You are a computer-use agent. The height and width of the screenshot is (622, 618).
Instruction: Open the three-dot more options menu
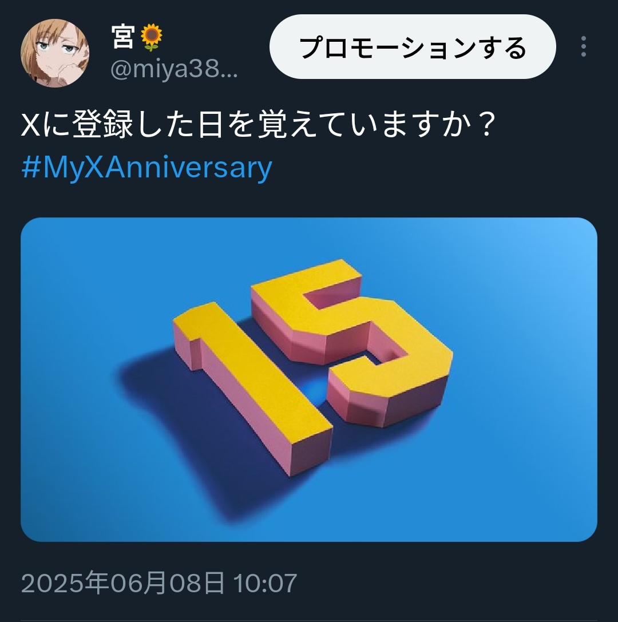click(583, 46)
